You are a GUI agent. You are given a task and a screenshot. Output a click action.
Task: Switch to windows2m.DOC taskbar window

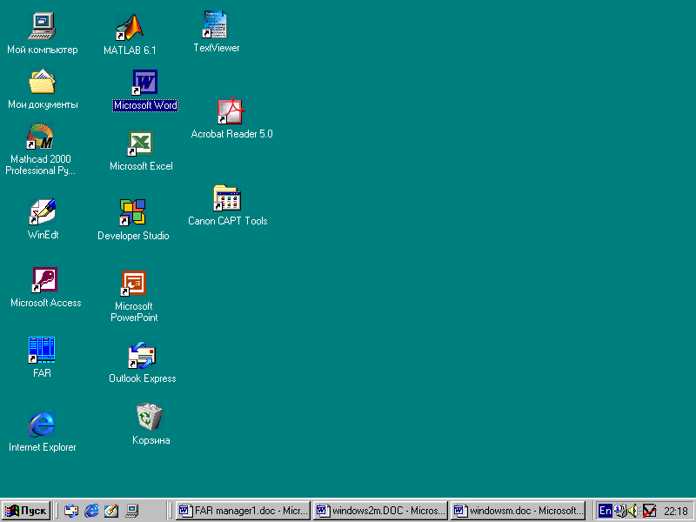tap(380, 511)
